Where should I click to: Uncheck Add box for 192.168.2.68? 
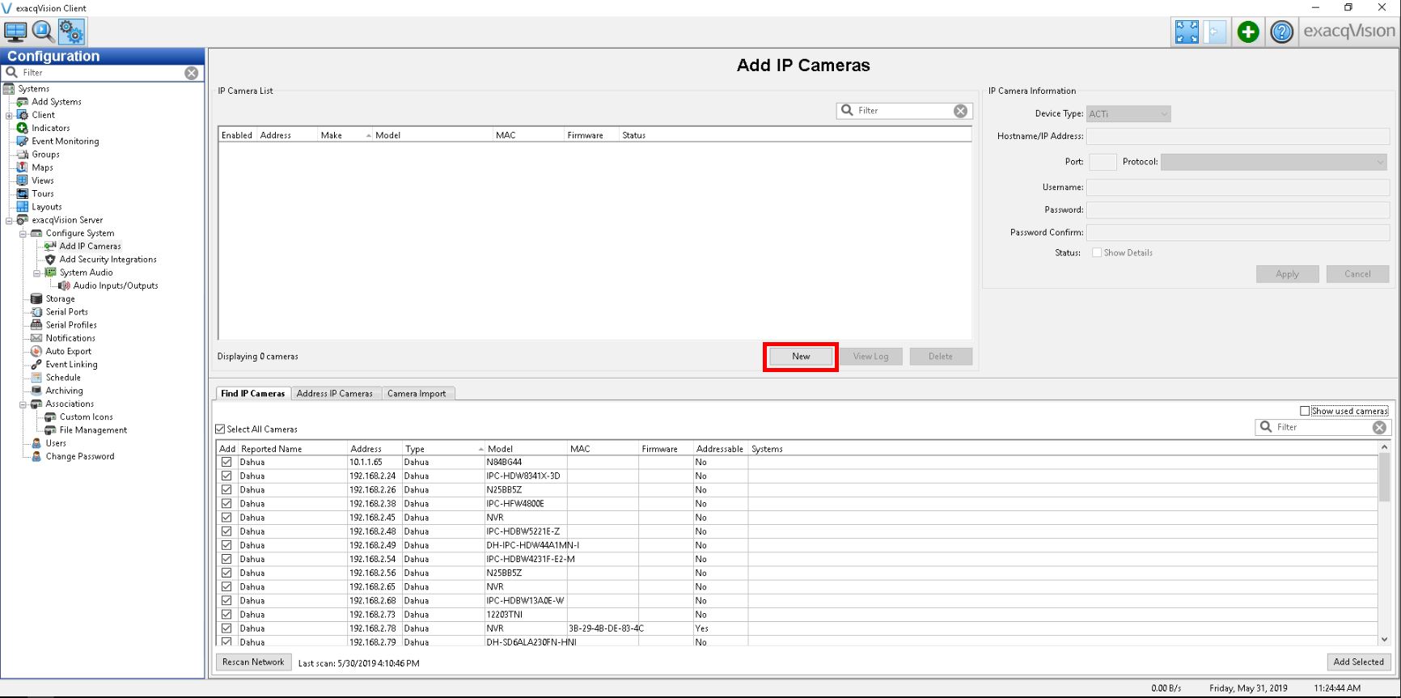pos(226,601)
